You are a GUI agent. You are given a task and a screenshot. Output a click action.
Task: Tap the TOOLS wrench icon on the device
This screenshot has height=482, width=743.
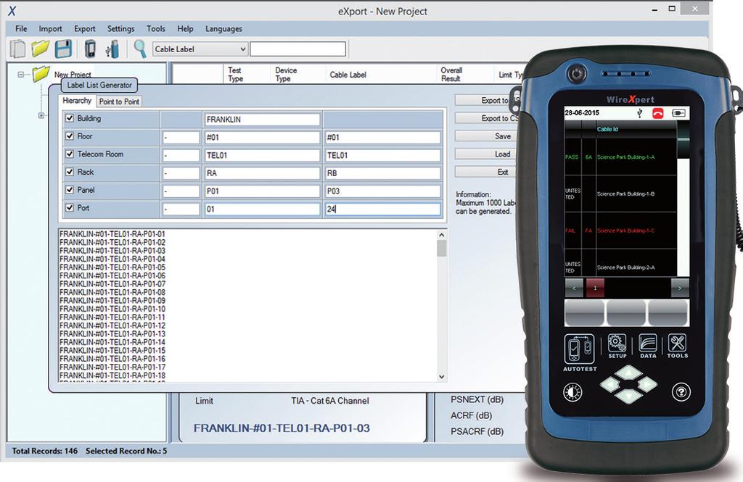point(678,346)
